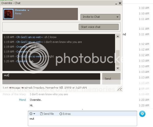Click the Prince of the Warp name

tap(14, 94)
